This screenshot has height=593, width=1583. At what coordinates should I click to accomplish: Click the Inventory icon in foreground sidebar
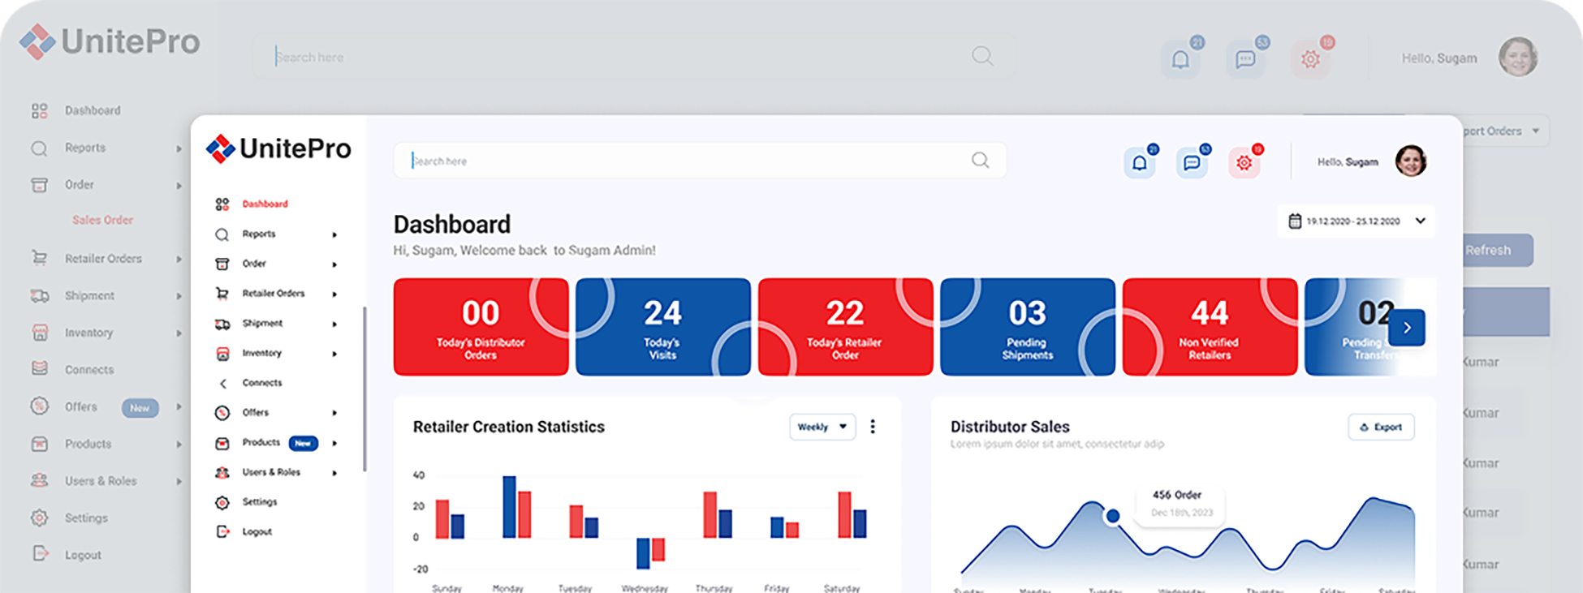coord(222,354)
